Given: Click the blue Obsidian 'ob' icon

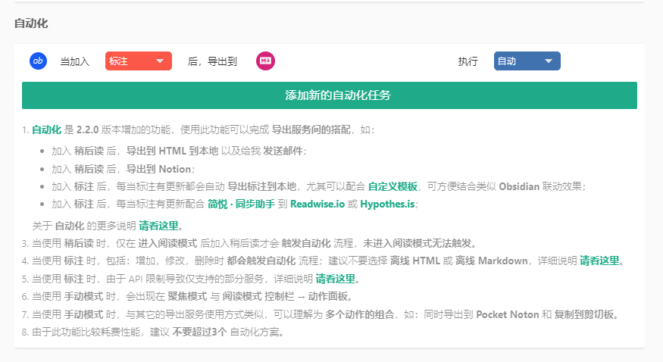Looking at the screenshot, I should pyautogui.click(x=38, y=61).
